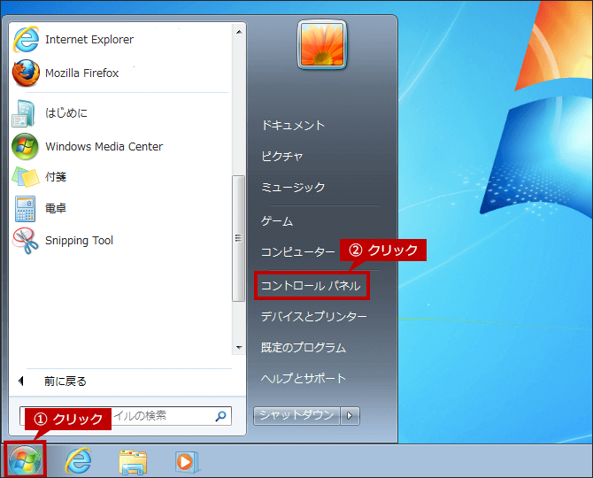Click the Internet Explorer text label
The height and width of the screenshot is (478, 593).
pos(89,39)
